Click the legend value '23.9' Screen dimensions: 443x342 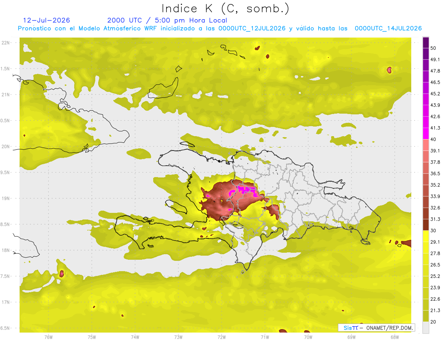435,288
